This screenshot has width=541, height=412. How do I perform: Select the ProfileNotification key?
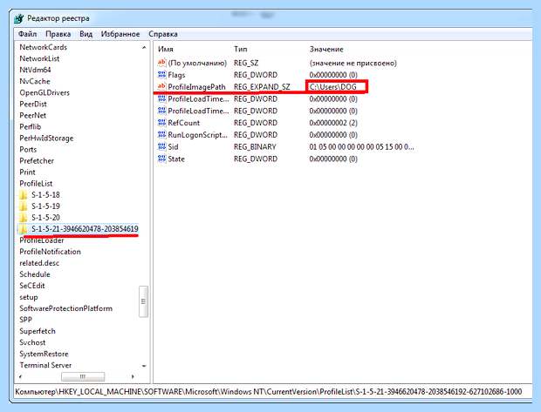point(50,252)
